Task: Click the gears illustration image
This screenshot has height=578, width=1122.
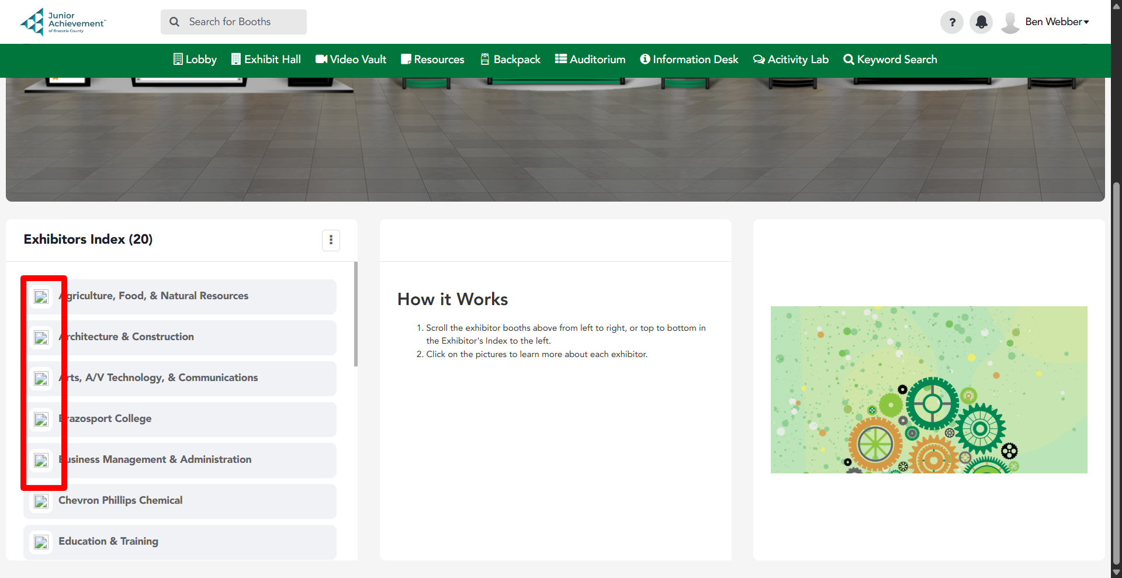Action: tap(929, 390)
